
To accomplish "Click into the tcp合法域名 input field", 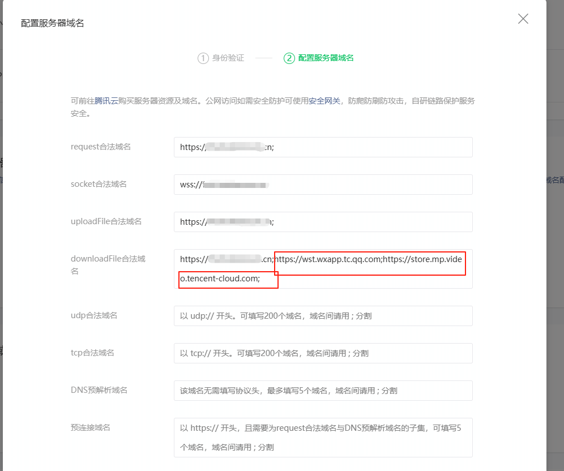I will point(323,353).
